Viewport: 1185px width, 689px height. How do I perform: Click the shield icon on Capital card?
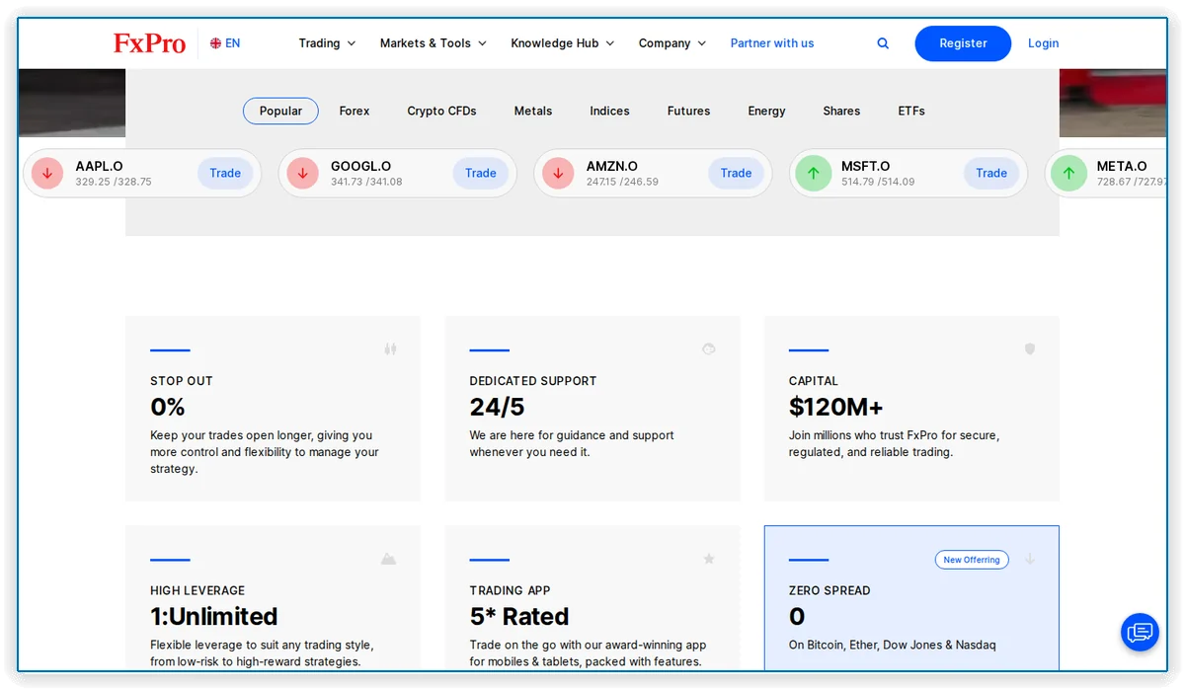coord(1029,348)
